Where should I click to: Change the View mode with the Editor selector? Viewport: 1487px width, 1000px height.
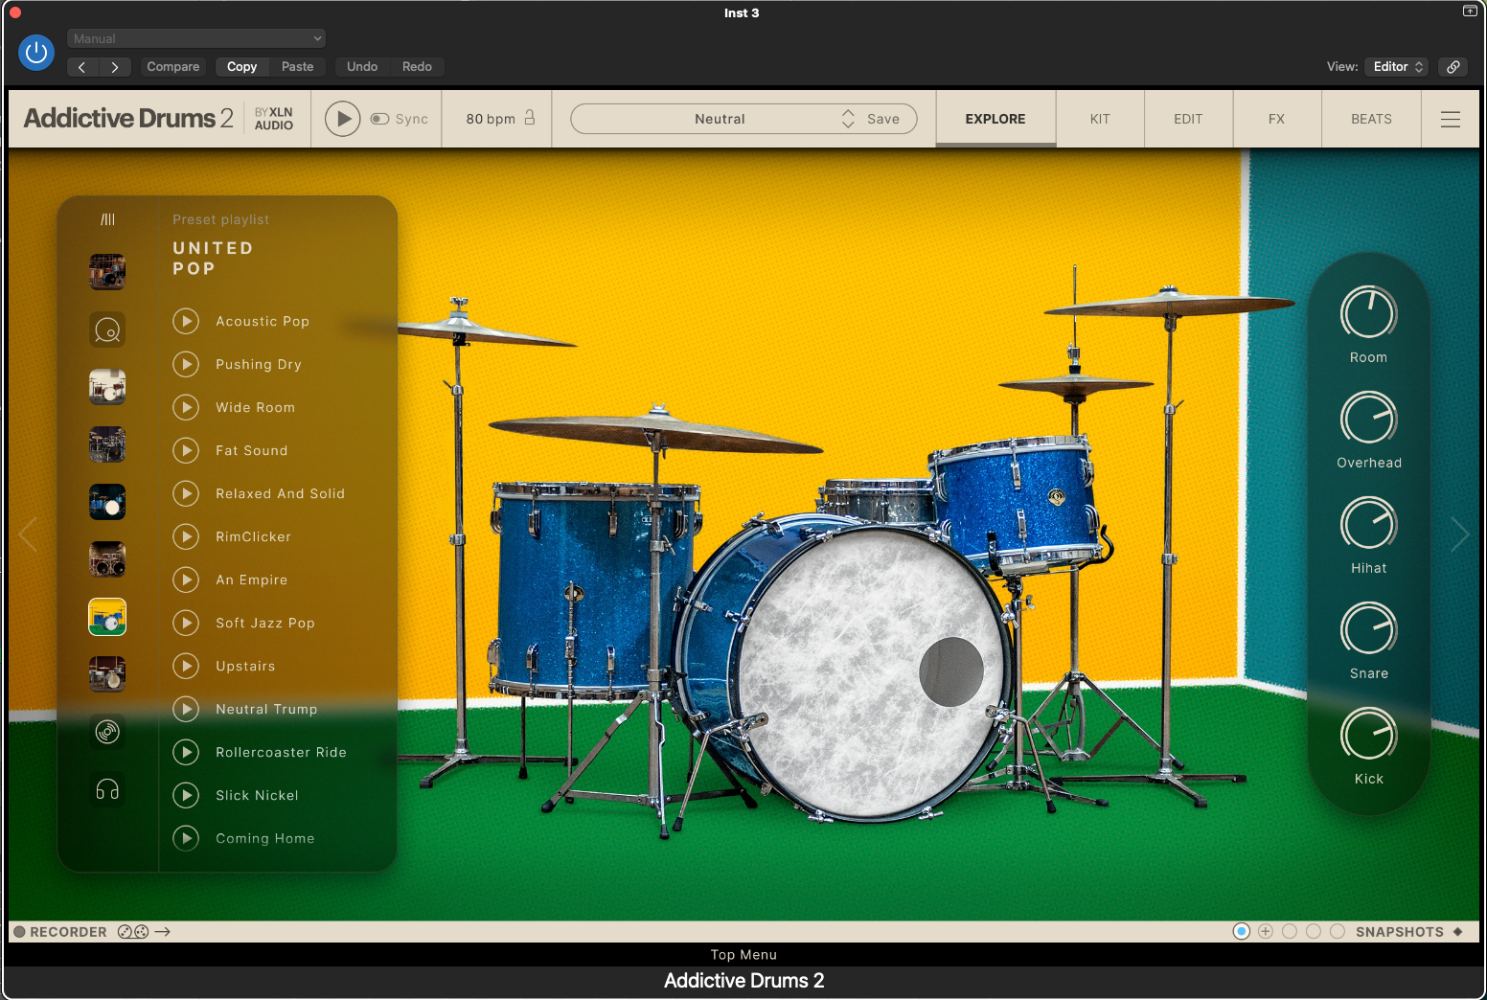click(1395, 67)
